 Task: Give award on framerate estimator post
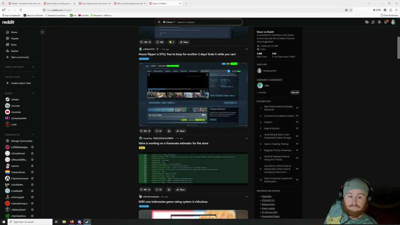pos(169,189)
